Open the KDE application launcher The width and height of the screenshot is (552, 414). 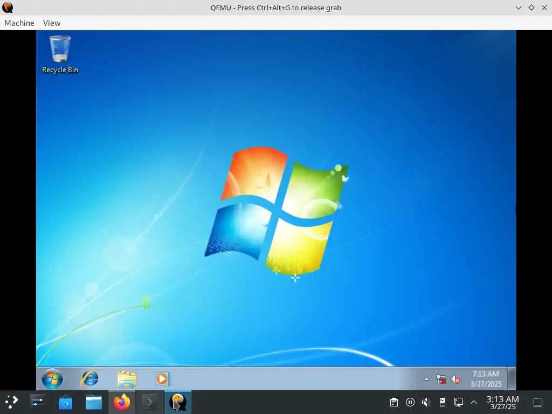click(11, 402)
